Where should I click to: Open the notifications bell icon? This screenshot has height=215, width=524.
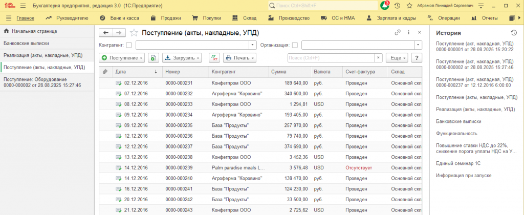coord(384,6)
